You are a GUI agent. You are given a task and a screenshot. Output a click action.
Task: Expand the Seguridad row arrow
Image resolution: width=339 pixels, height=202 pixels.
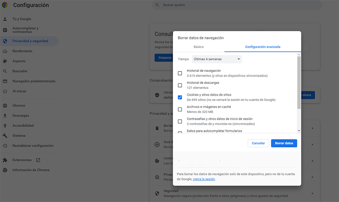point(312,193)
